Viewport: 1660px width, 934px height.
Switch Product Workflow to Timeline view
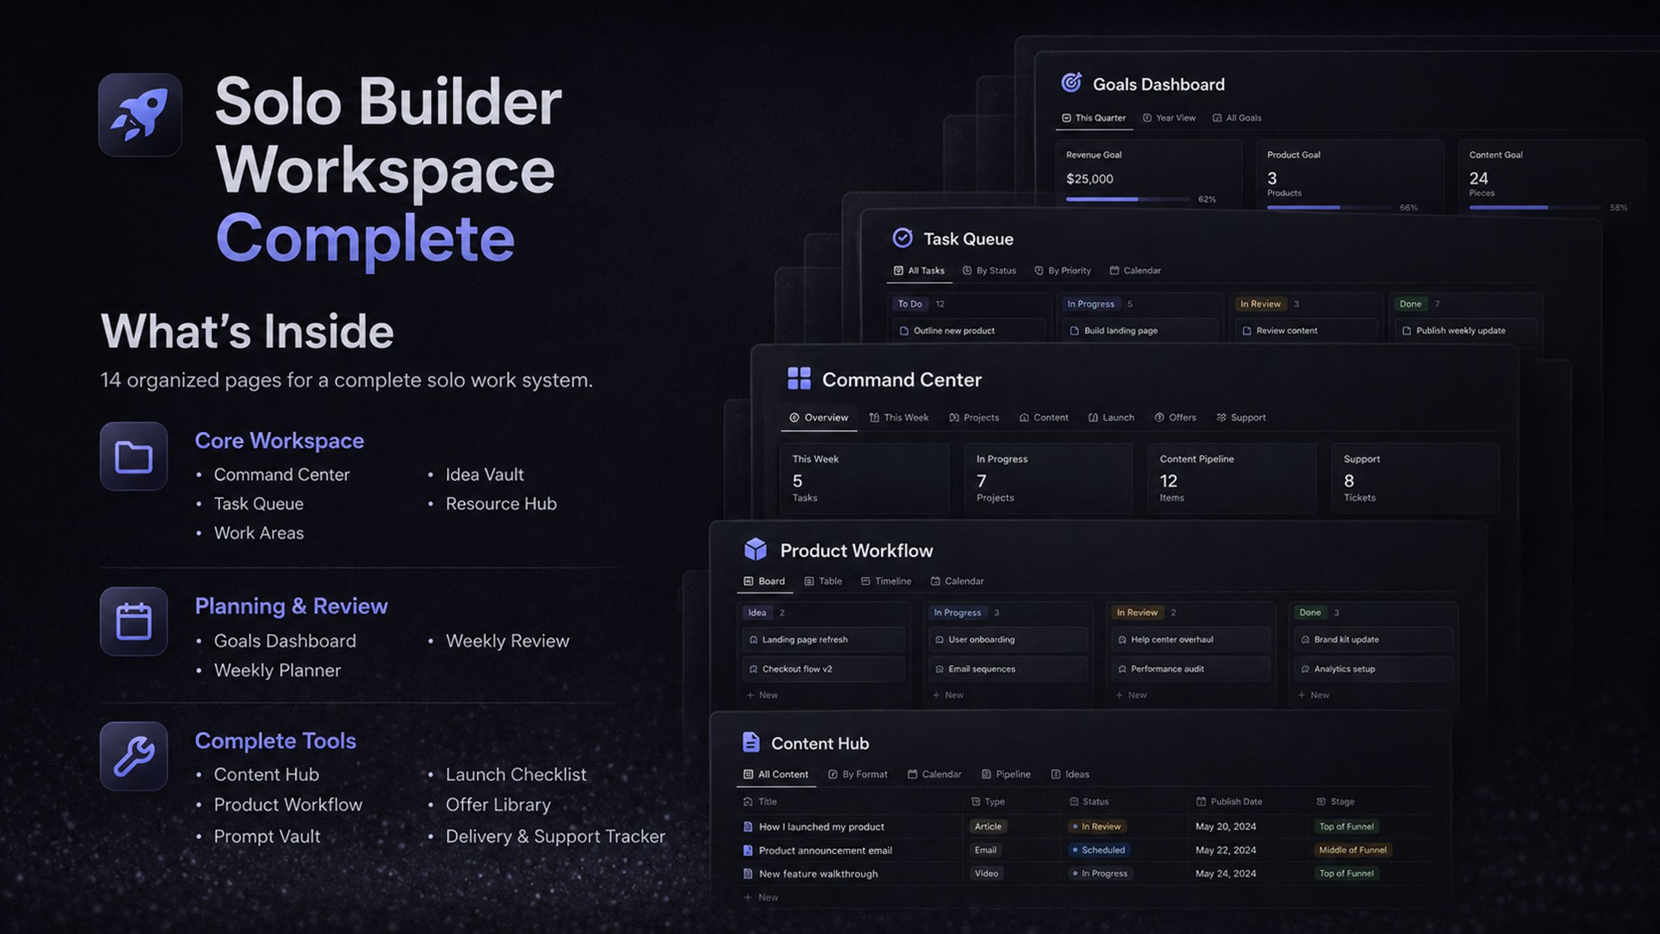pyautogui.click(x=885, y=581)
